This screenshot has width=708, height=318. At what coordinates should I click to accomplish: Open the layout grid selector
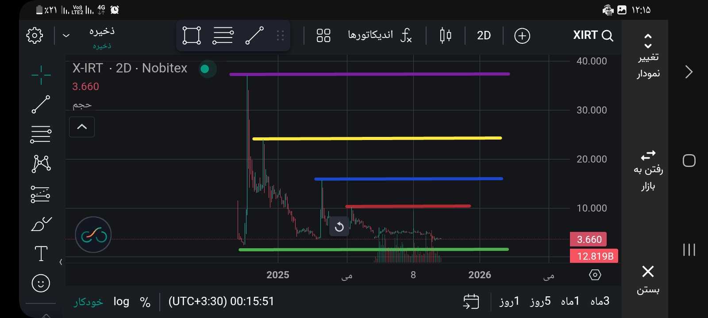(323, 35)
